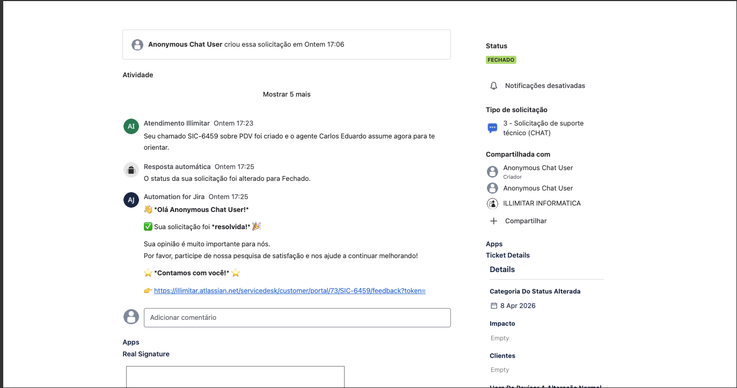Click the Empty value under Impacto
Viewport: 737px width, 388px height.
click(x=500, y=338)
